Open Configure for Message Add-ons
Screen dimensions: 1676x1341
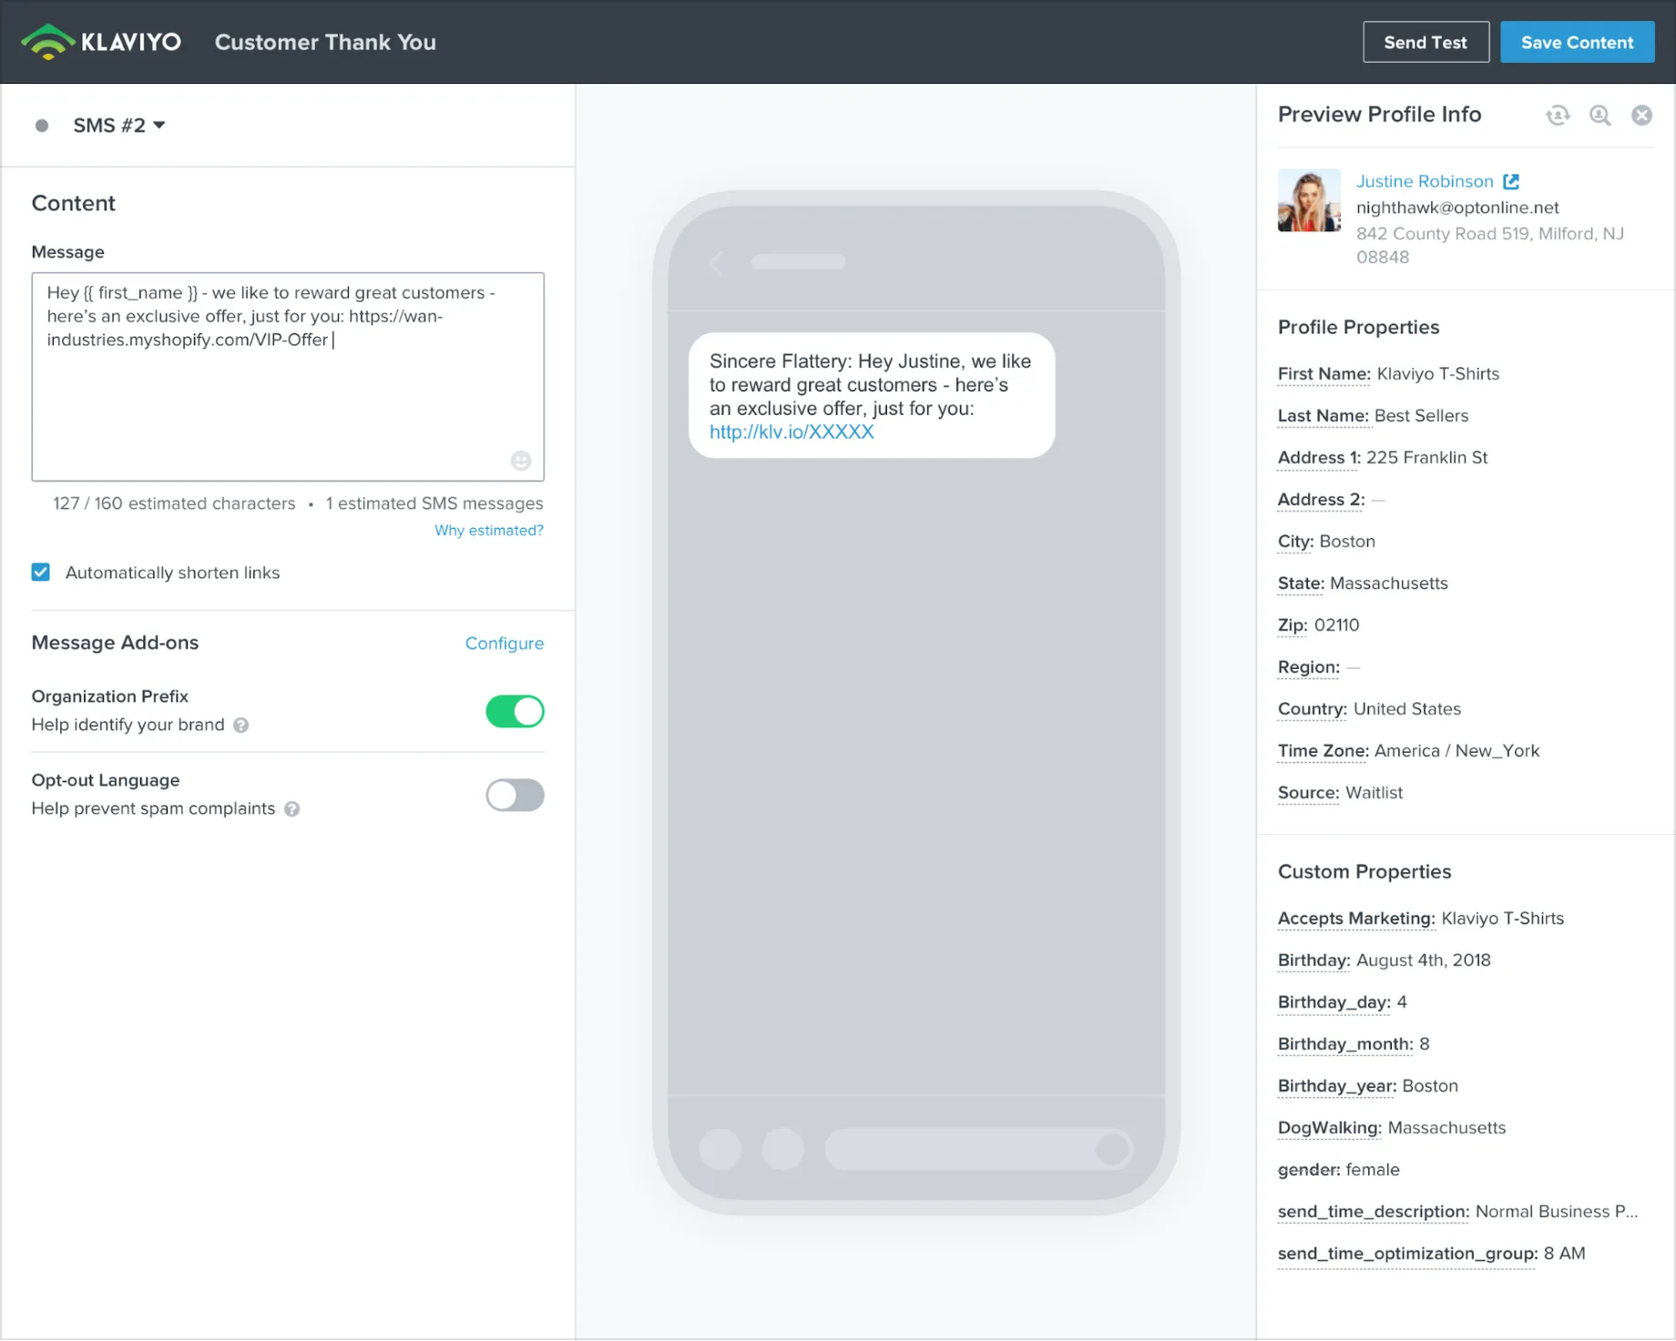pyautogui.click(x=505, y=644)
